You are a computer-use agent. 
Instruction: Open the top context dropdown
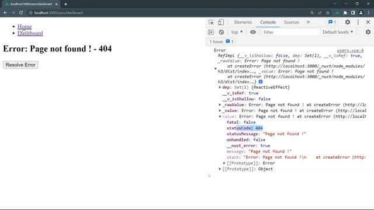click(237, 32)
